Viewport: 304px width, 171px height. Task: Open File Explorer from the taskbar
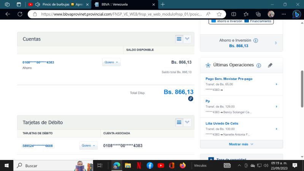128,166
